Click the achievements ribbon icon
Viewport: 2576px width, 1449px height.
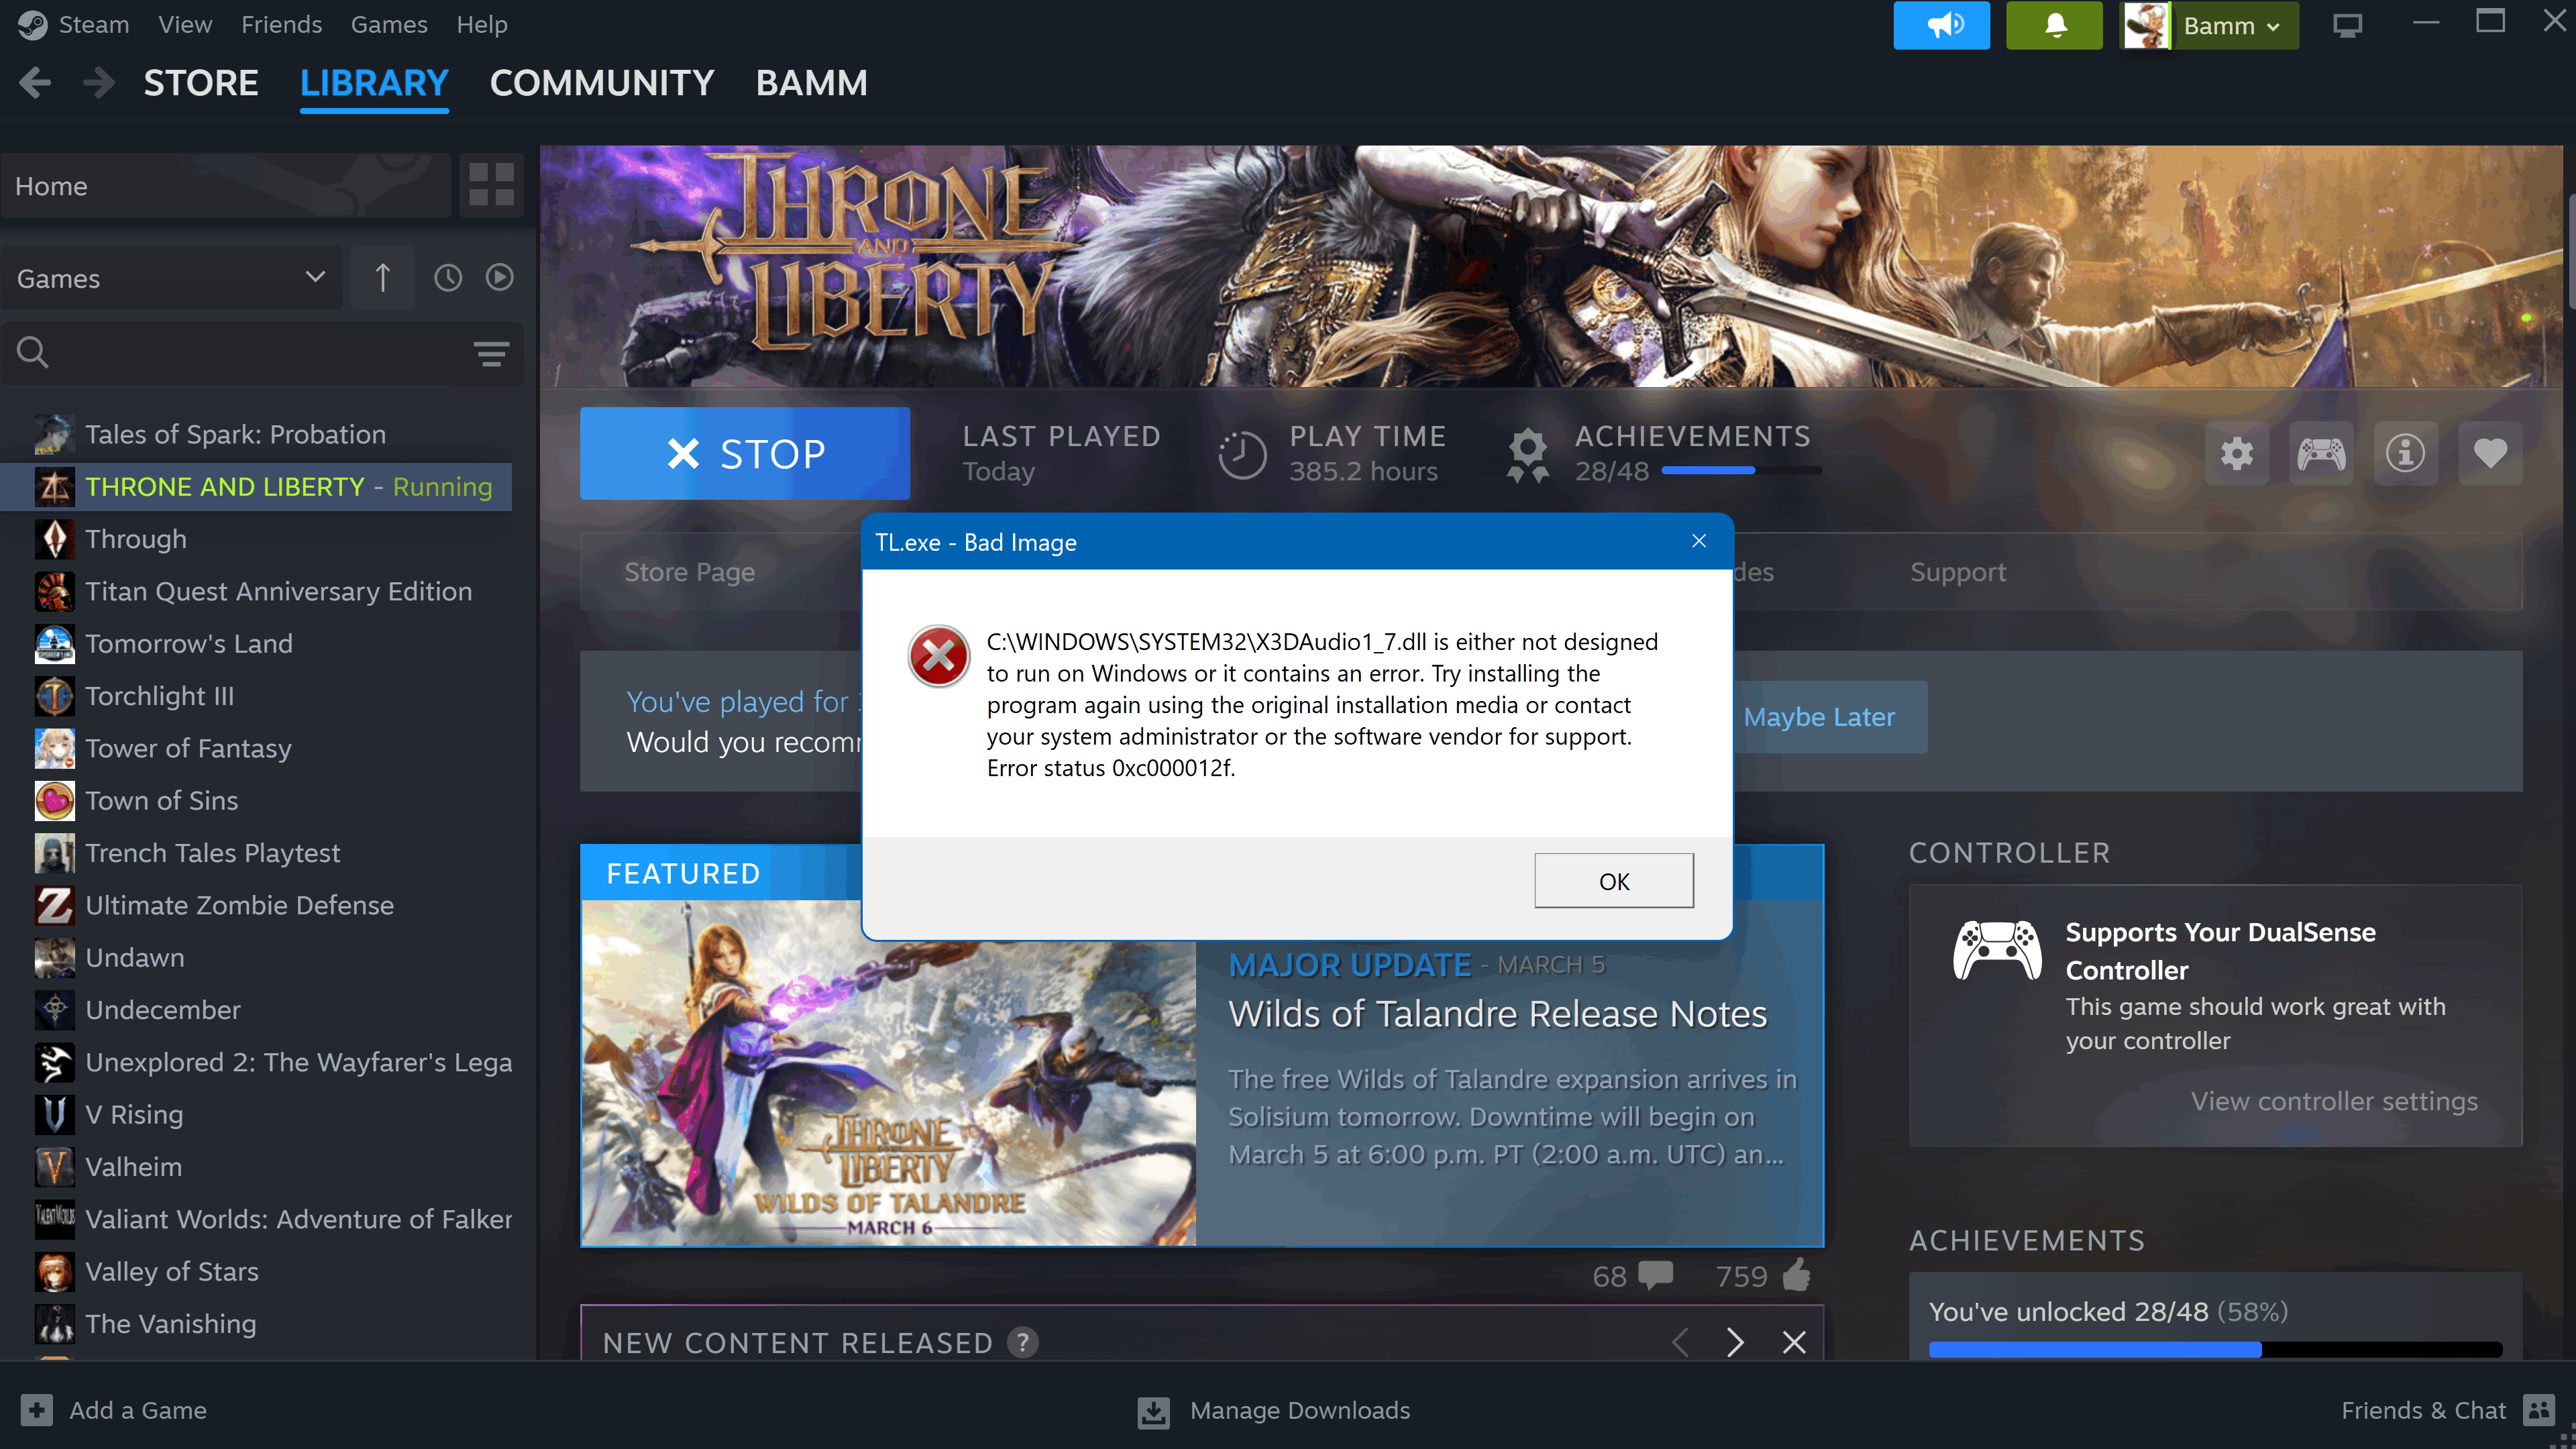pyautogui.click(x=1528, y=455)
